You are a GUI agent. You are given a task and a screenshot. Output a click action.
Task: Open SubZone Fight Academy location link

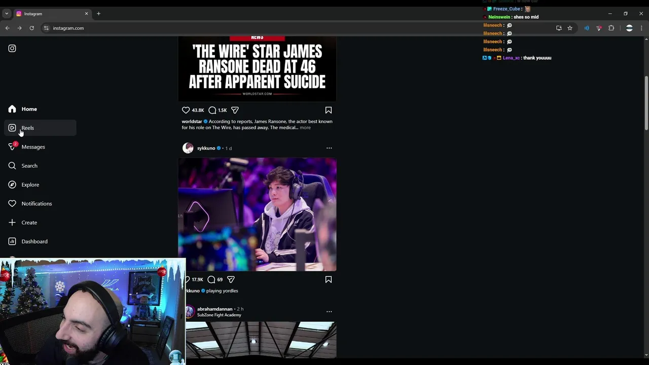click(219, 315)
